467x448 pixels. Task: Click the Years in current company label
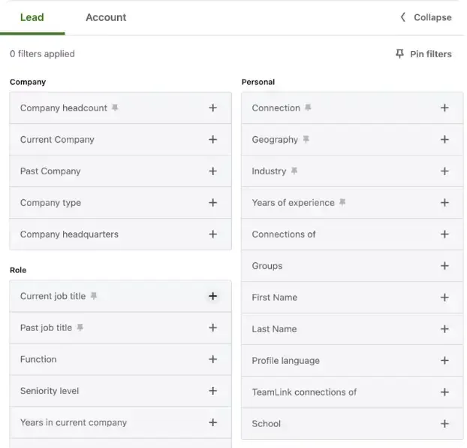click(x=74, y=422)
